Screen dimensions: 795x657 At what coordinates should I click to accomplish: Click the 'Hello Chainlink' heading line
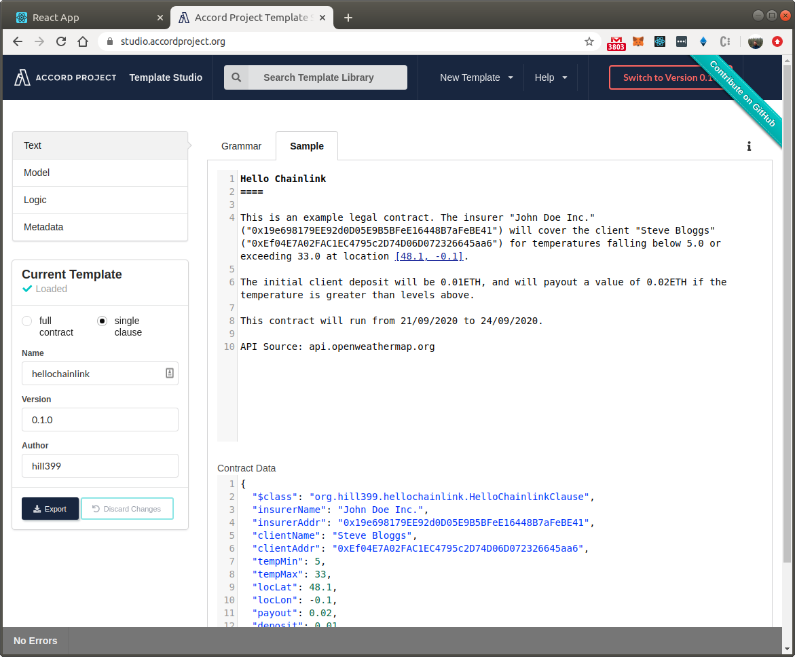283,179
